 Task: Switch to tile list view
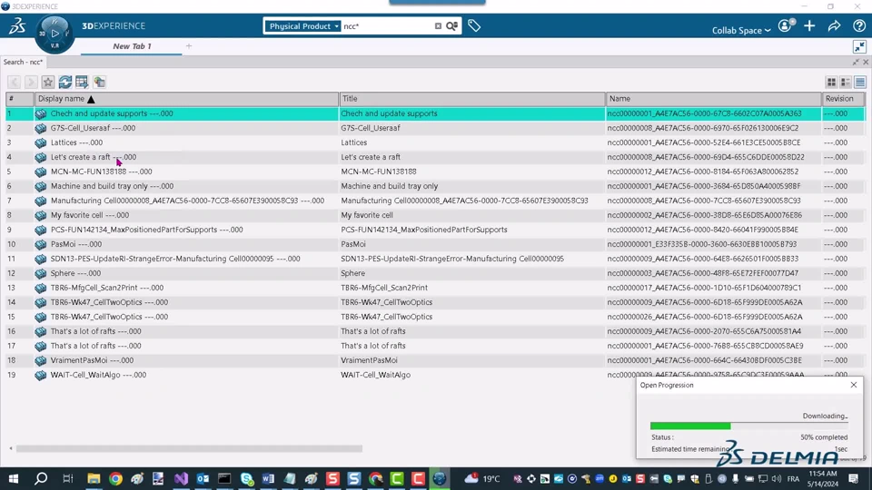[x=846, y=83]
